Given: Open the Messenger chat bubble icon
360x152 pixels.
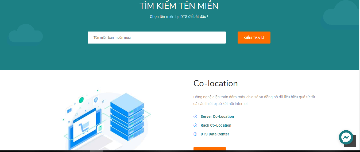Looking at the screenshot, I should 346,137.
